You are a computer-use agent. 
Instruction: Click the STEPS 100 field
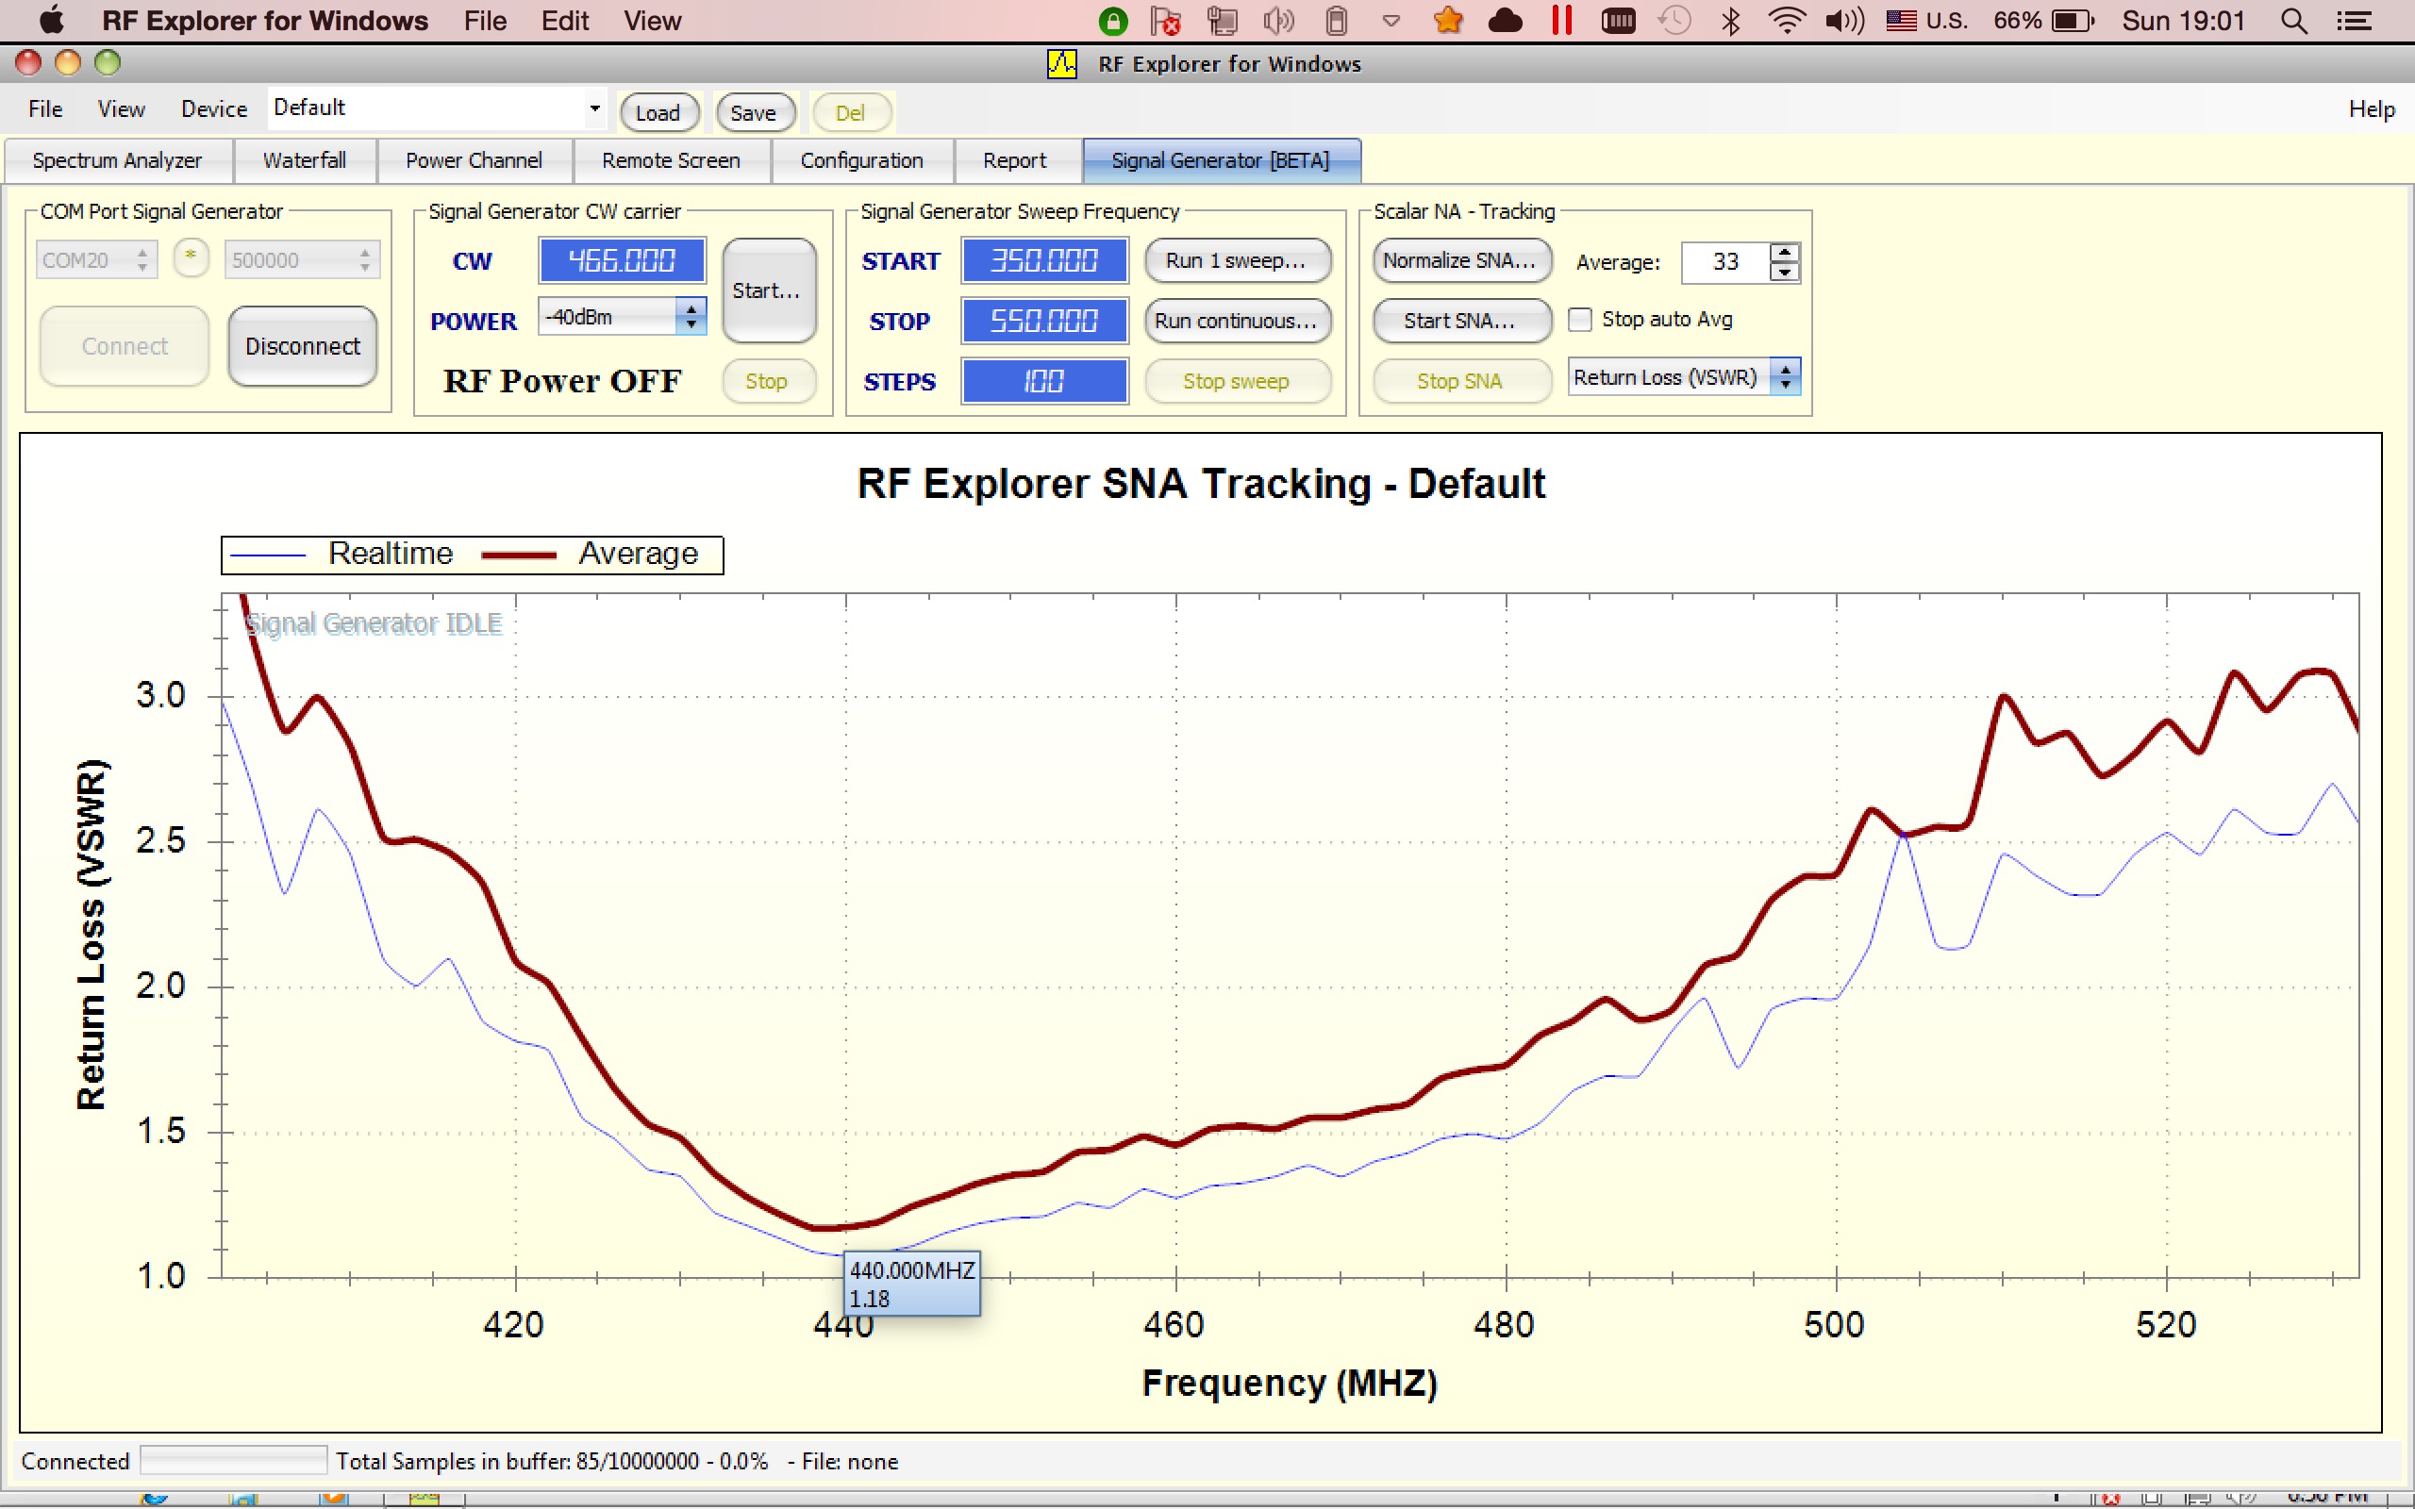pos(1044,381)
